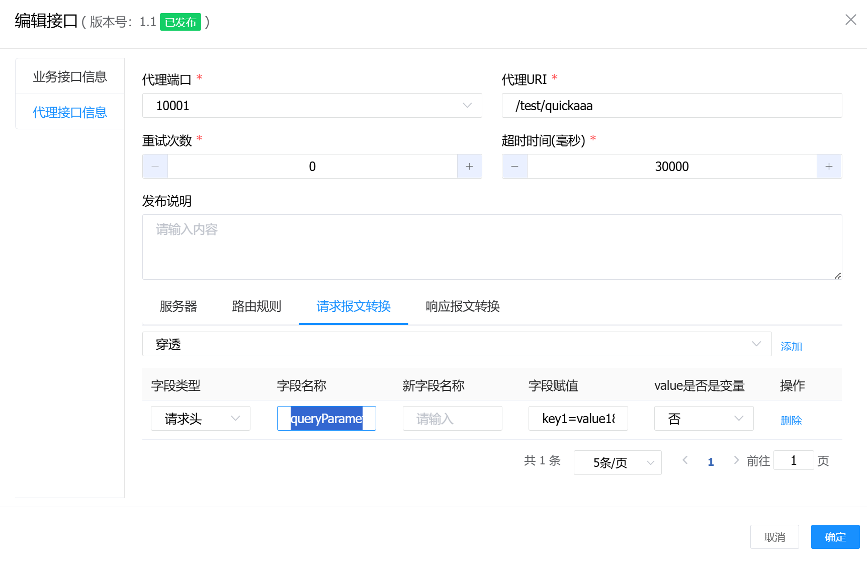Increase timeout milliseconds with plus button
The width and height of the screenshot is (867, 562).
pyautogui.click(x=829, y=167)
